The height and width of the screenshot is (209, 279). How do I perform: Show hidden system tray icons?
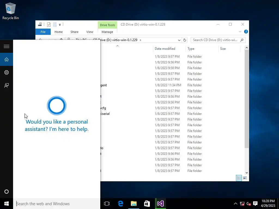(235, 204)
